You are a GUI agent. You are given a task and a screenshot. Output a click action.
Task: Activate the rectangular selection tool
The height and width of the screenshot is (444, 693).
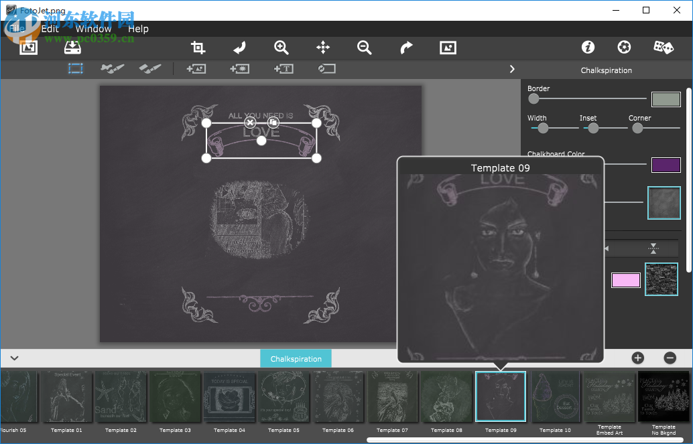[x=75, y=69]
